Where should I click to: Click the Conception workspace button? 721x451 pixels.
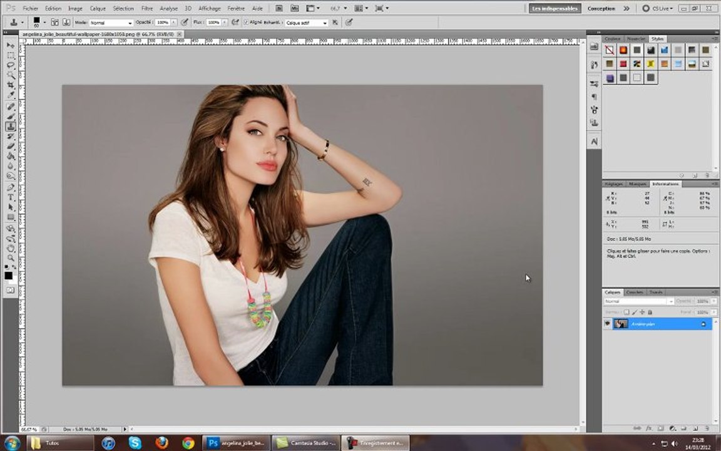601,9
